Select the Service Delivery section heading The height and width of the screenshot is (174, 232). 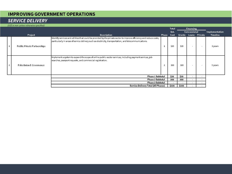[28, 21]
